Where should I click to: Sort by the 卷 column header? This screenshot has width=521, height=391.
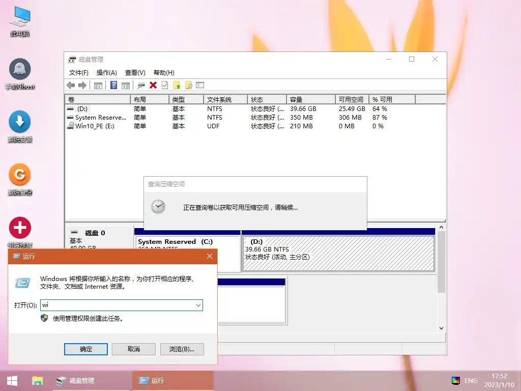click(x=98, y=99)
